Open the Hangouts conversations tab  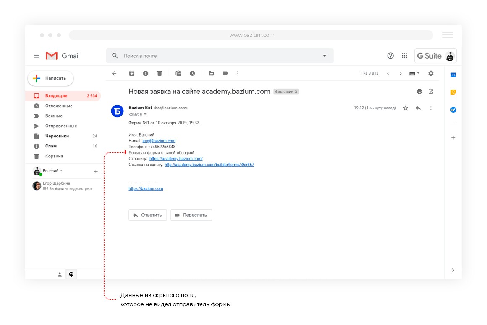pos(71,274)
